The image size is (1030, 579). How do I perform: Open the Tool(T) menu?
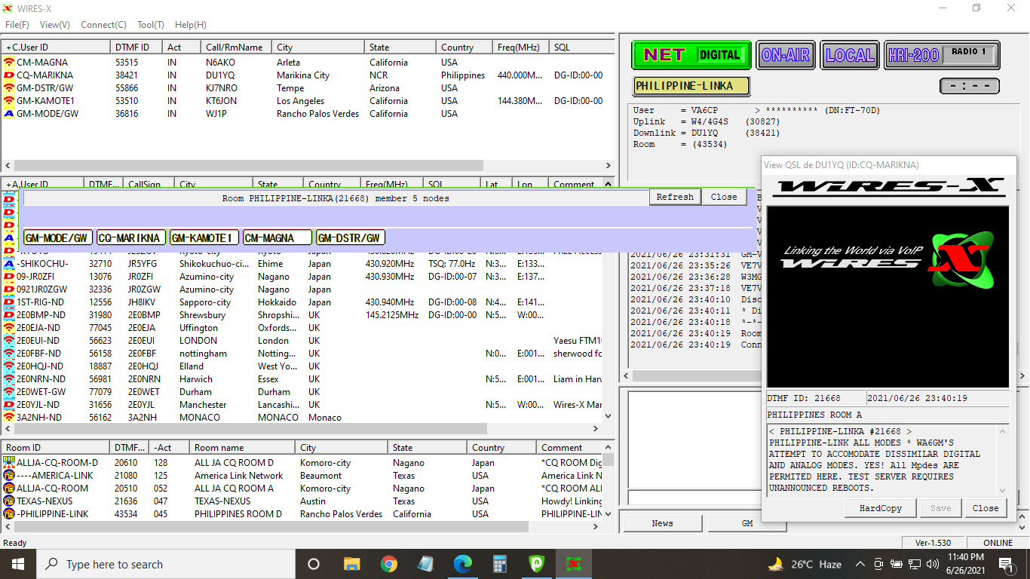pos(151,25)
